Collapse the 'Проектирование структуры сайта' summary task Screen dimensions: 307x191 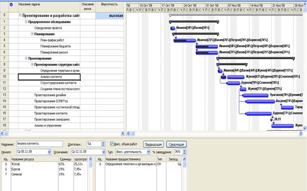point(32,64)
